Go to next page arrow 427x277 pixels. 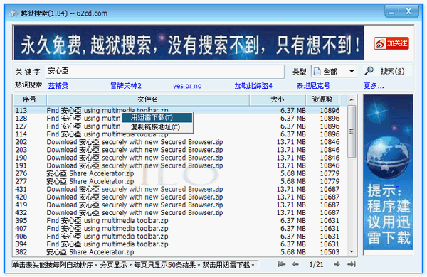337,264
